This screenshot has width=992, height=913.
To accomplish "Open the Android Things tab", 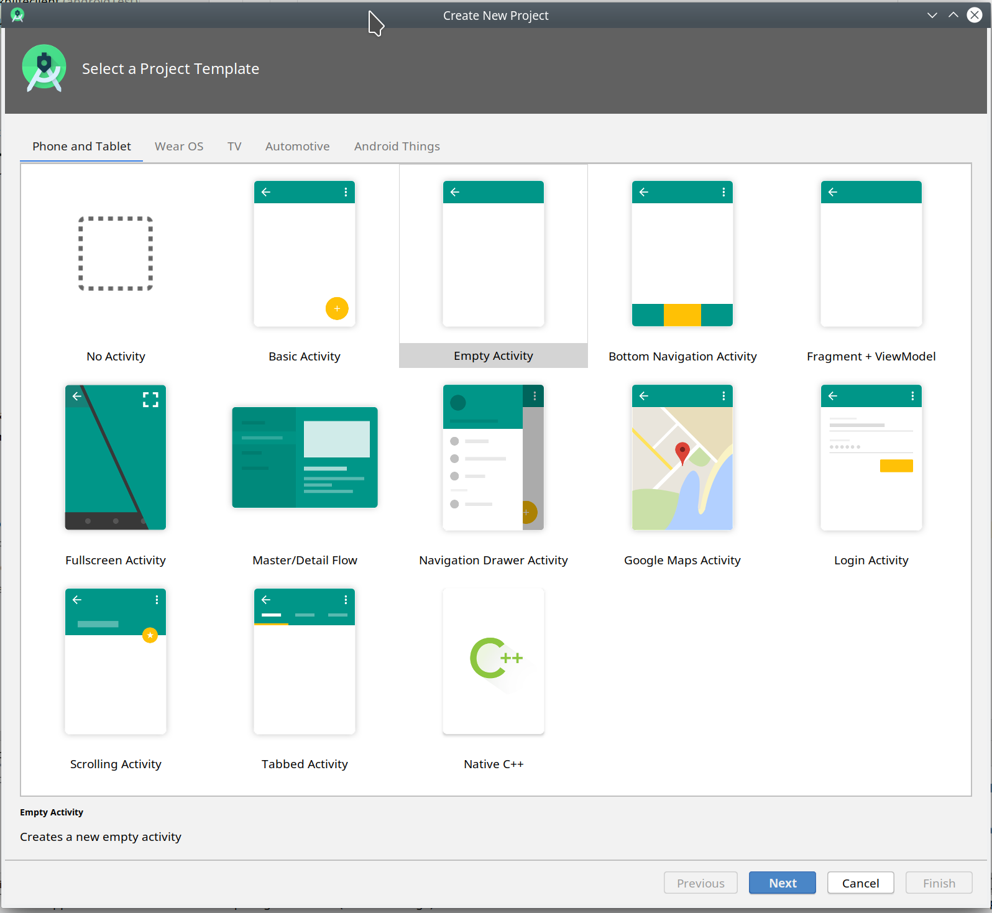I will tap(397, 147).
